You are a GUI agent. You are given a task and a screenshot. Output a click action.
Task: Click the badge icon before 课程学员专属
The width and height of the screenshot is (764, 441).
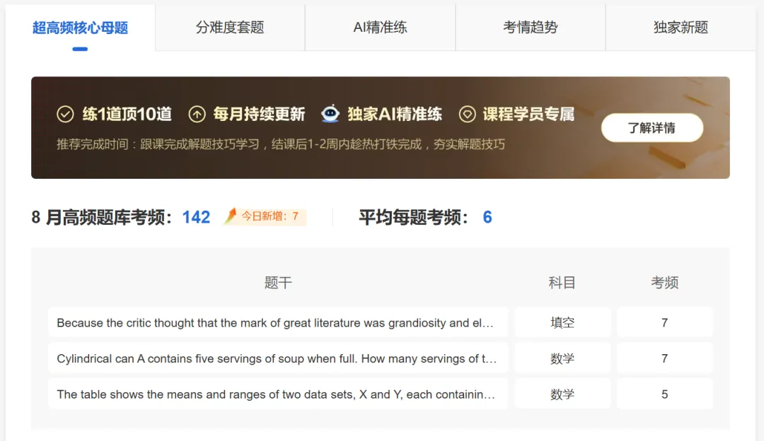coord(467,113)
